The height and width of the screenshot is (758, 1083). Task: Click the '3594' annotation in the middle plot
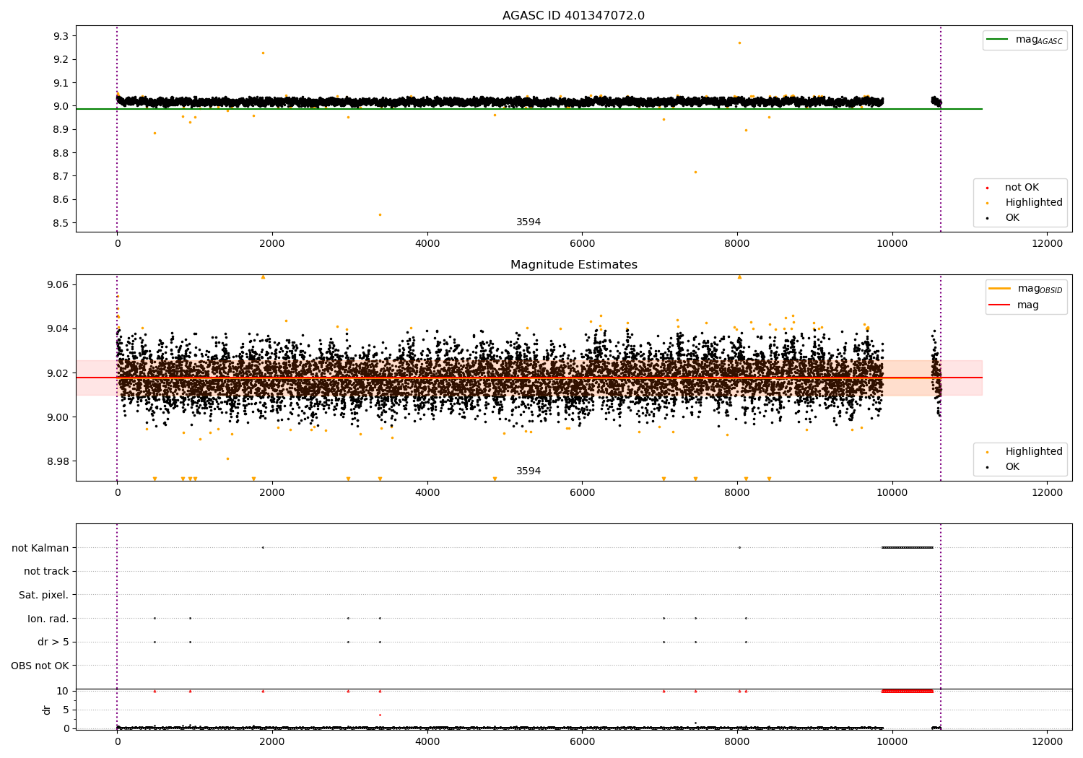click(529, 471)
